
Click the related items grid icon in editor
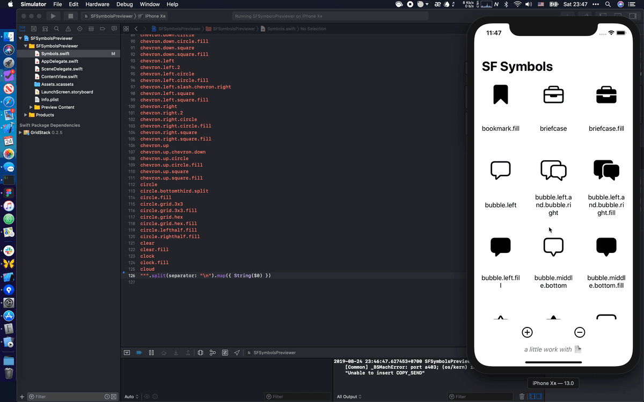(x=126, y=28)
